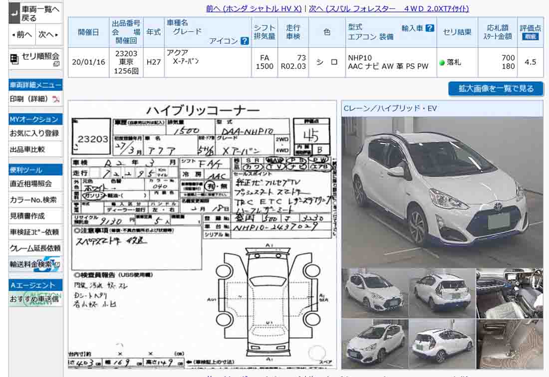Open top-middle thumbnail rear view of car
This screenshot has height=377, width=549.
tap(442, 293)
